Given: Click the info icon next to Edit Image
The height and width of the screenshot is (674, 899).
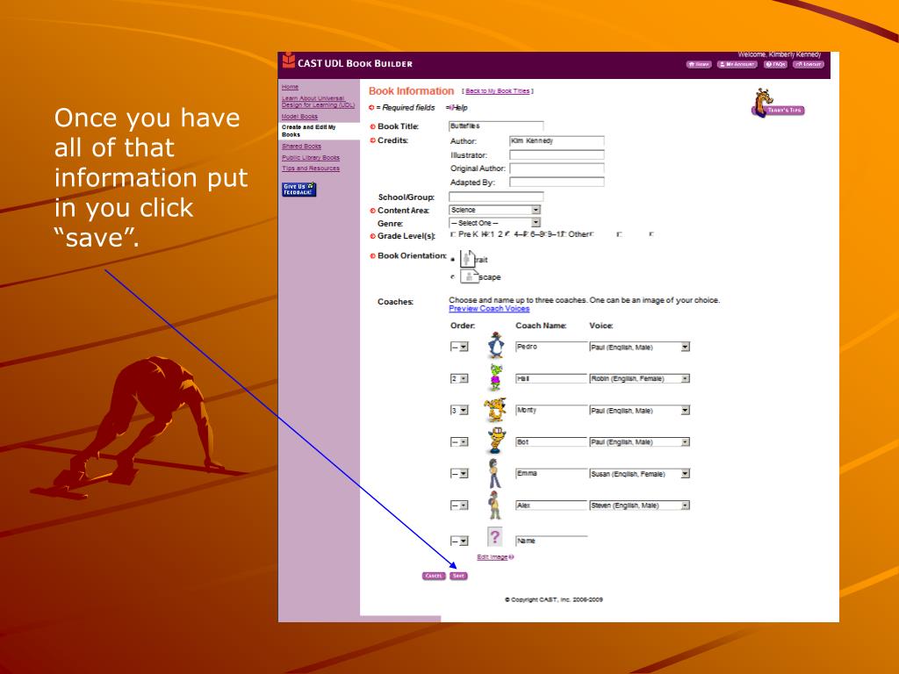Looking at the screenshot, I should point(512,557).
